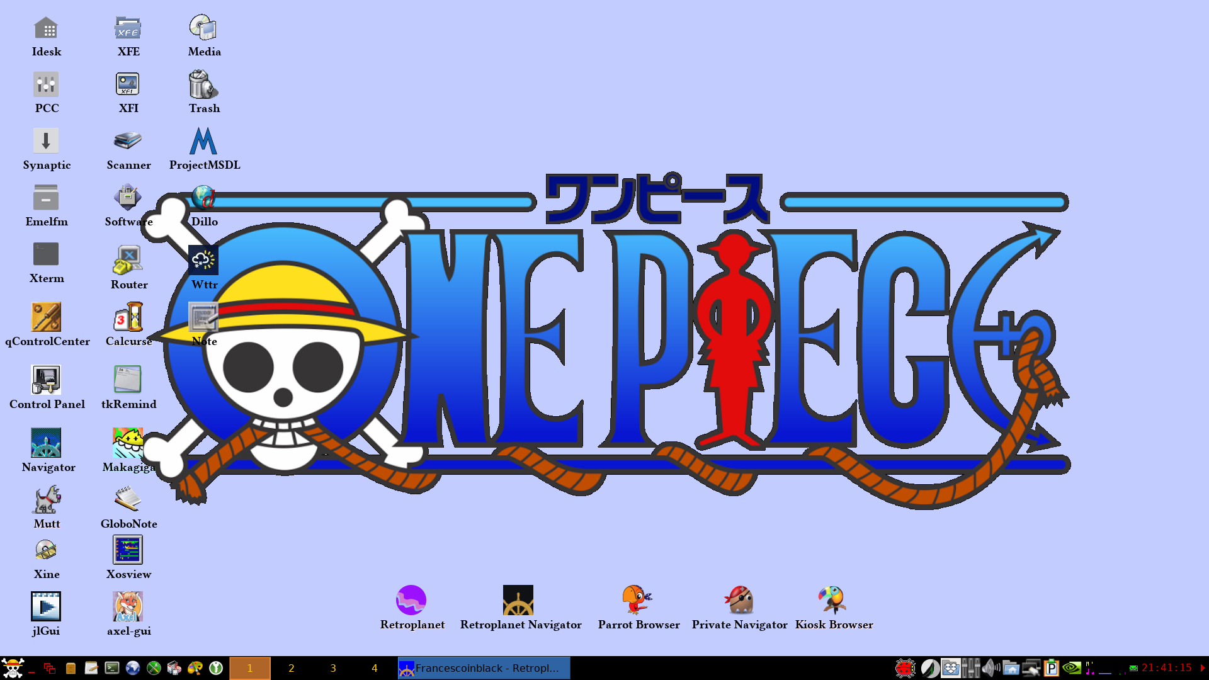Open the Router icon

pos(128,260)
